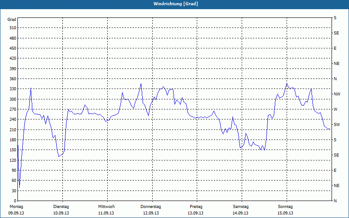
Task: Click the NE compass label between 390 and 420
Action: click(x=336, y=64)
